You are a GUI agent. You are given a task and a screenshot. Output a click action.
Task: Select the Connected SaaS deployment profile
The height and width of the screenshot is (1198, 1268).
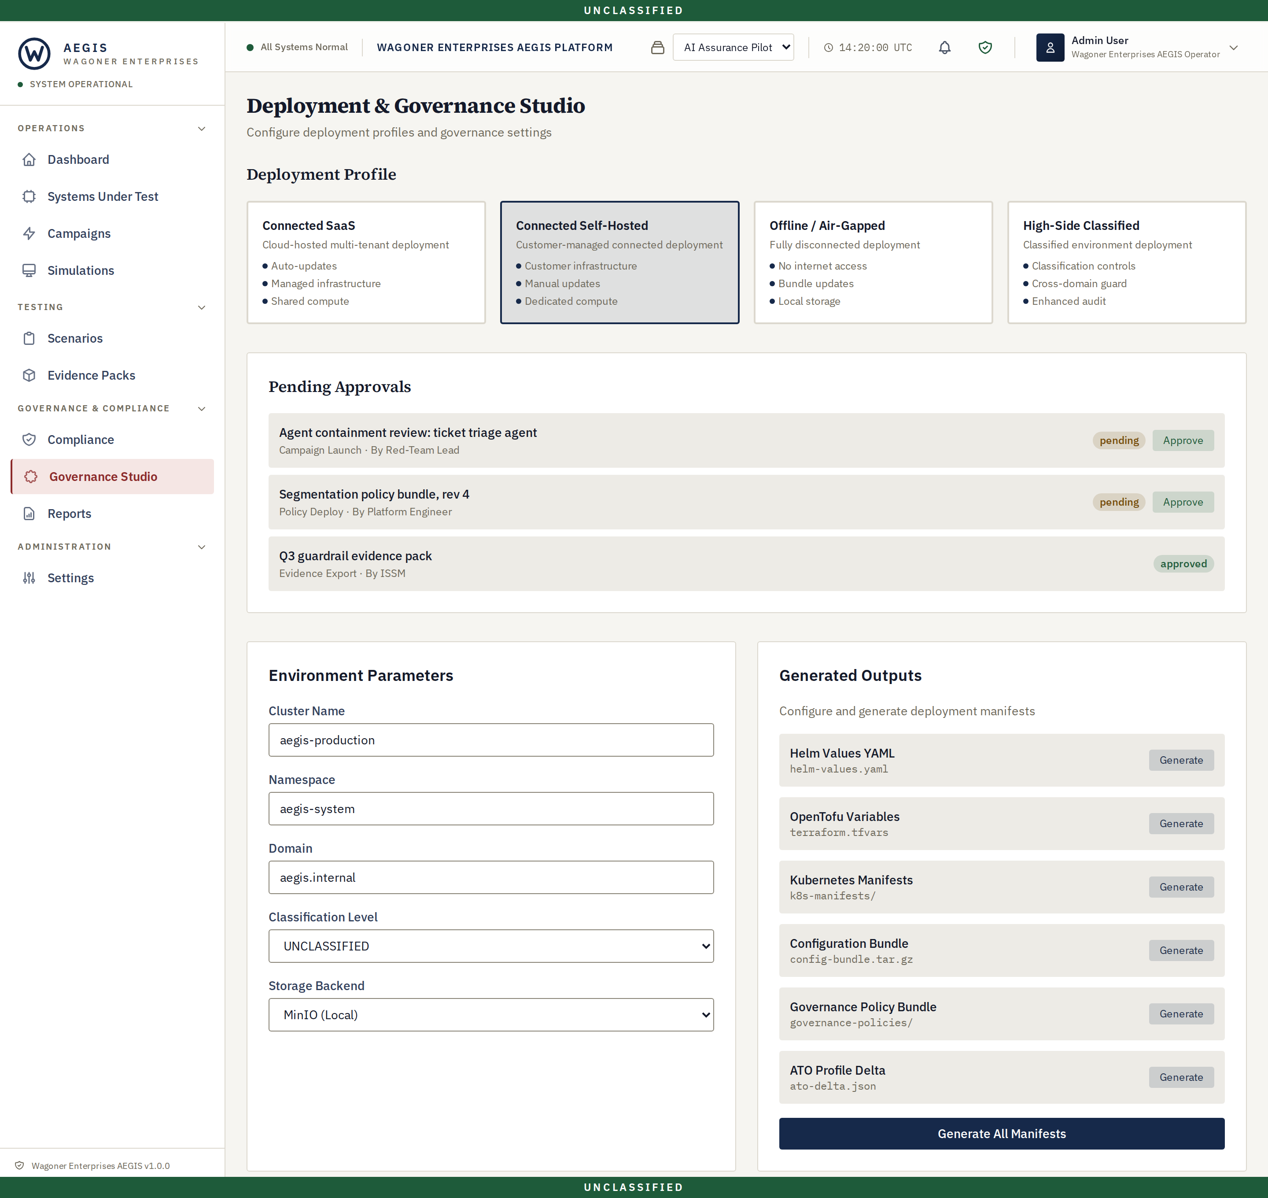click(x=366, y=263)
